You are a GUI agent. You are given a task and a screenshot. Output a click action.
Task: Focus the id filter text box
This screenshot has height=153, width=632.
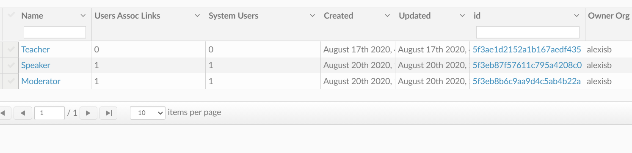[x=528, y=32]
